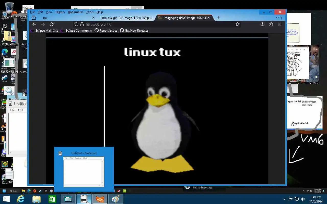Viewport: 327px width, 204px height.
Task: Open the browser Edit menu
Action: point(40,12)
